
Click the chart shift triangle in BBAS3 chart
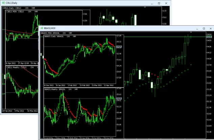click(191, 33)
